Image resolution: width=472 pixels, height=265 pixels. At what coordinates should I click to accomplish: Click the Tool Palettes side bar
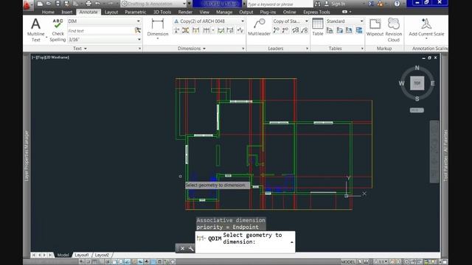445,155
